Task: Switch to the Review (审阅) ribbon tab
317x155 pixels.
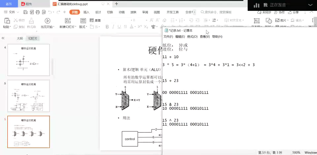Action: point(145,12)
